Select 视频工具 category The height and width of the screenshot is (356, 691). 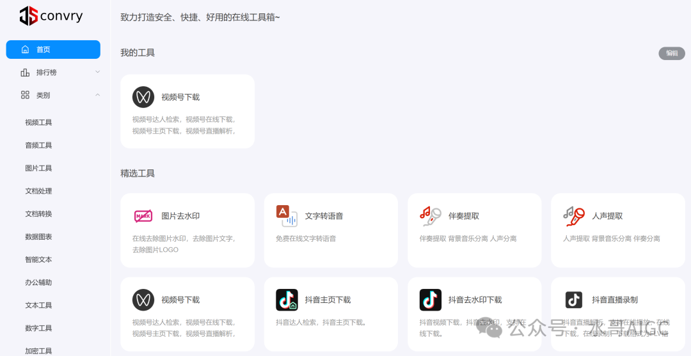pyautogui.click(x=39, y=122)
